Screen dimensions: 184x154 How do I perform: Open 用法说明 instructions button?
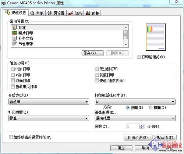(x=138, y=137)
